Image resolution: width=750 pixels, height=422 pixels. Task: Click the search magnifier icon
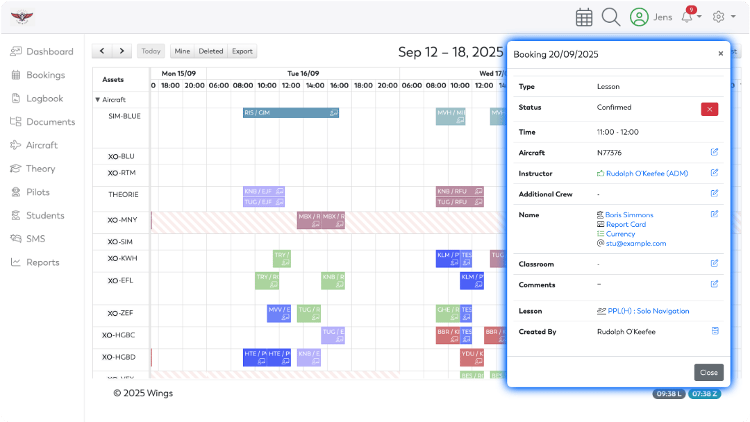(611, 16)
